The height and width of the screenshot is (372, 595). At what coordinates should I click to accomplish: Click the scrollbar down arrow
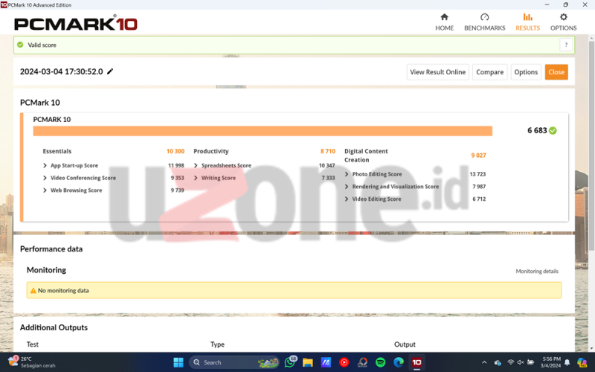point(591,348)
